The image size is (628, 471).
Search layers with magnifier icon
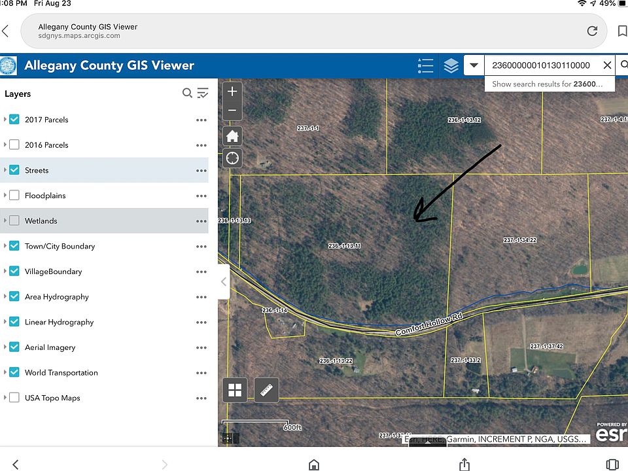tap(187, 94)
